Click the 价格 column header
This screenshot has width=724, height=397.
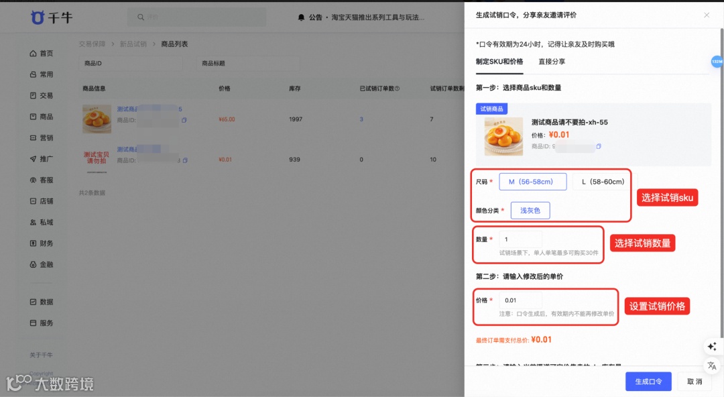pyautogui.click(x=225, y=89)
